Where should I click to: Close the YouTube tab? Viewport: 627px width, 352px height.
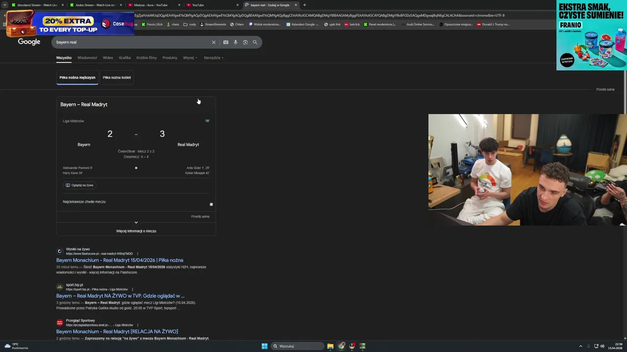(238, 5)
